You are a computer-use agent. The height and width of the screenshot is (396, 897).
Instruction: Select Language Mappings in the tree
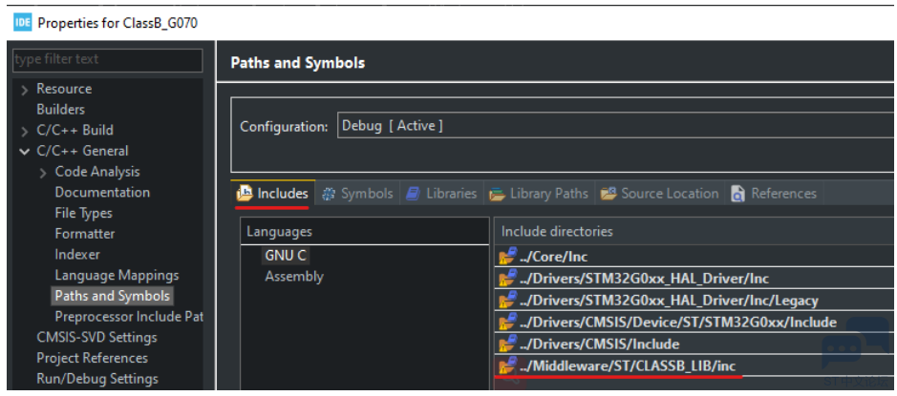point(117,276)
